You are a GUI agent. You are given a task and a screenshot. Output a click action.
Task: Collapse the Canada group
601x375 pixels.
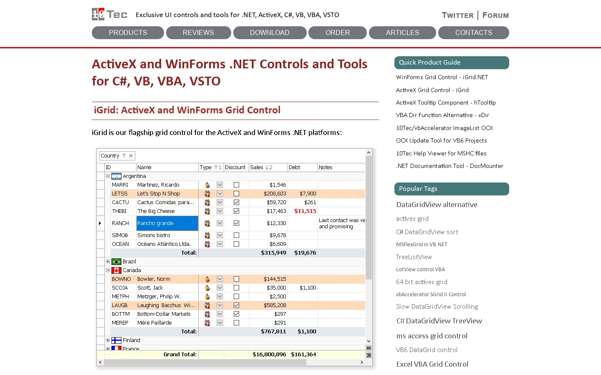point(108,270)
